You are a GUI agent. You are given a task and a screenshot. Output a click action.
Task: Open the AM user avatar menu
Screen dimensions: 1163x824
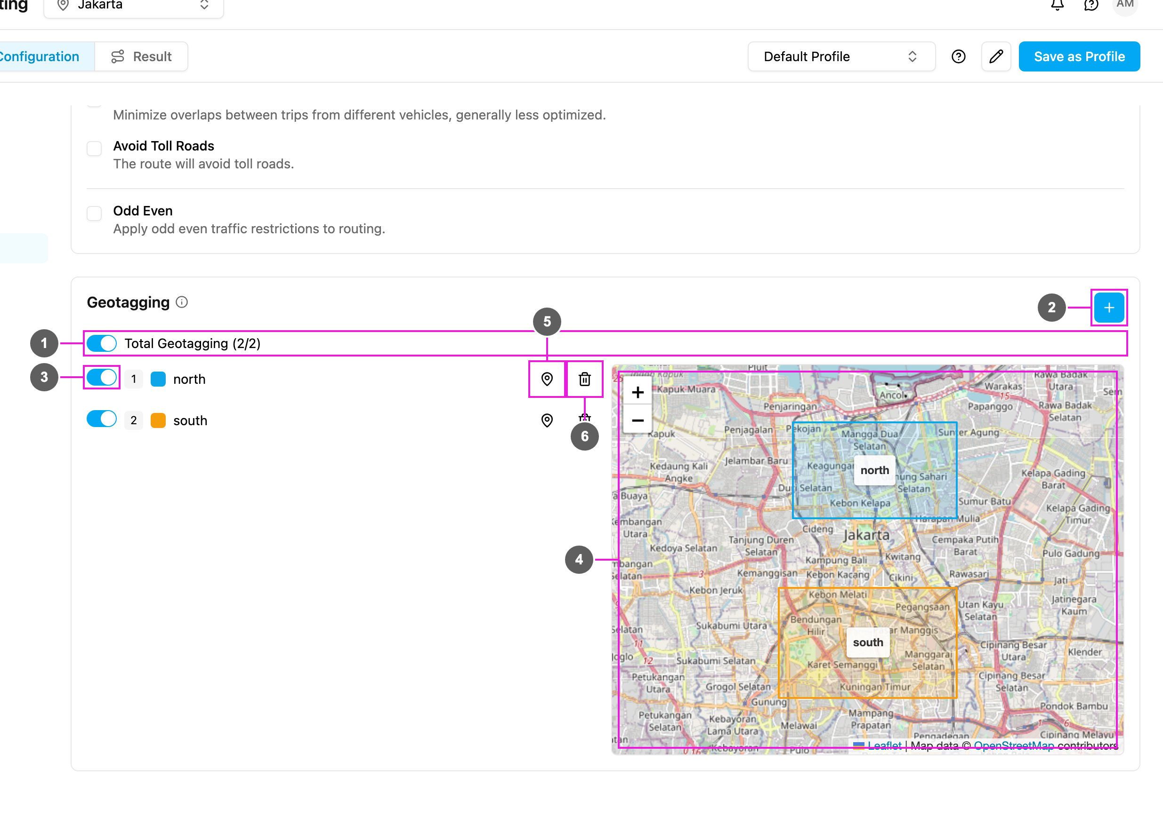tap(1125, 5)
